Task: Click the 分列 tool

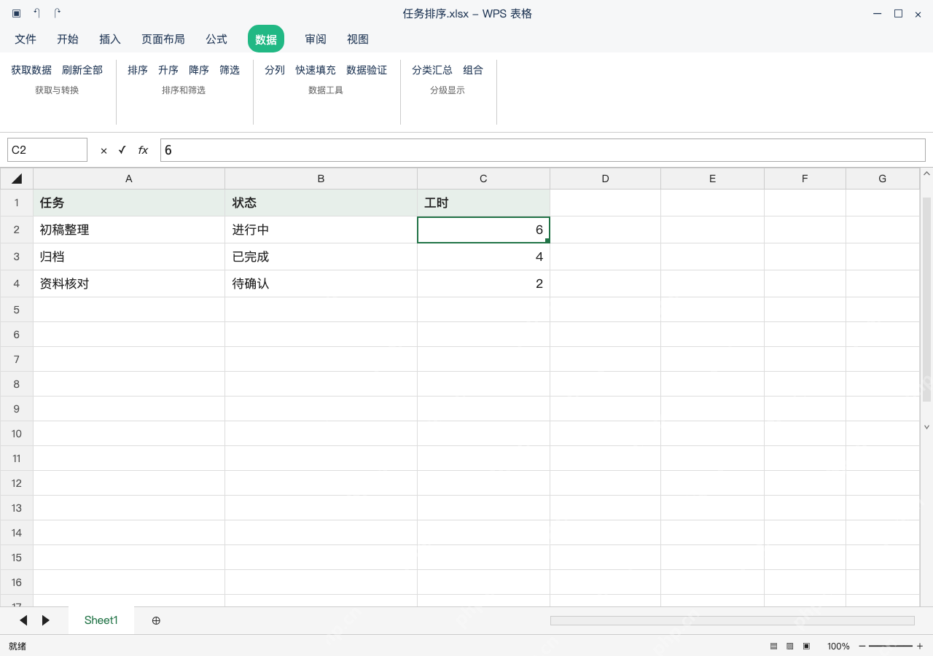Action: (275, 70)
